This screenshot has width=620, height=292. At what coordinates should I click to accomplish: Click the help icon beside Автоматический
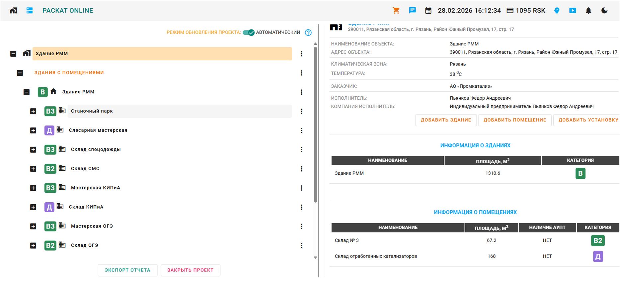click(308, 32)
